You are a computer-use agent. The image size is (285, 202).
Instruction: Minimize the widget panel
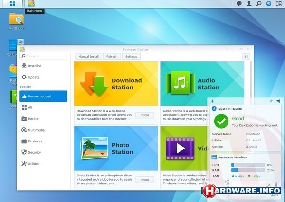coord(264,101)
